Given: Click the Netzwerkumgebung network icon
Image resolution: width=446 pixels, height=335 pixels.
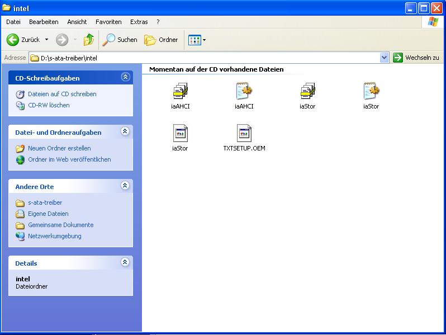Looking at the screenshot, I should pyautogui.click(x=20, y=236).
